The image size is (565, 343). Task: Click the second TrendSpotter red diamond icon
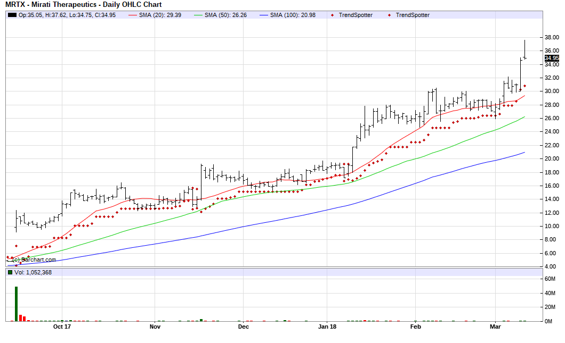click(389, 15)
